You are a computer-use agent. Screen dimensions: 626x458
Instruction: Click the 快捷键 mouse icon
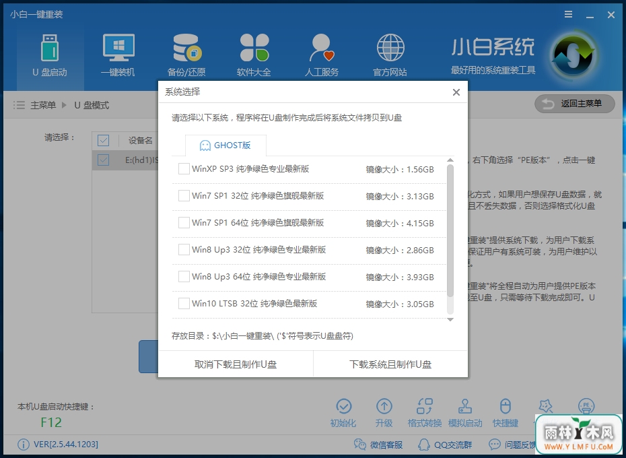[506, 406]
